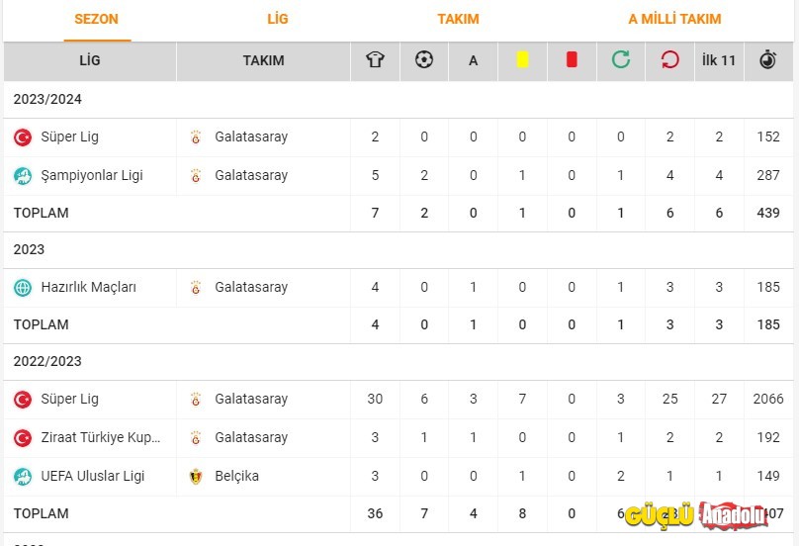Click the stopwatch minutes-played column icon

tap(768, 60)
